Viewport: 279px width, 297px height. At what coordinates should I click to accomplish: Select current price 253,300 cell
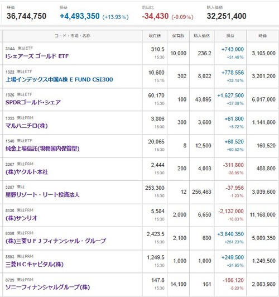tap(155, 188)
